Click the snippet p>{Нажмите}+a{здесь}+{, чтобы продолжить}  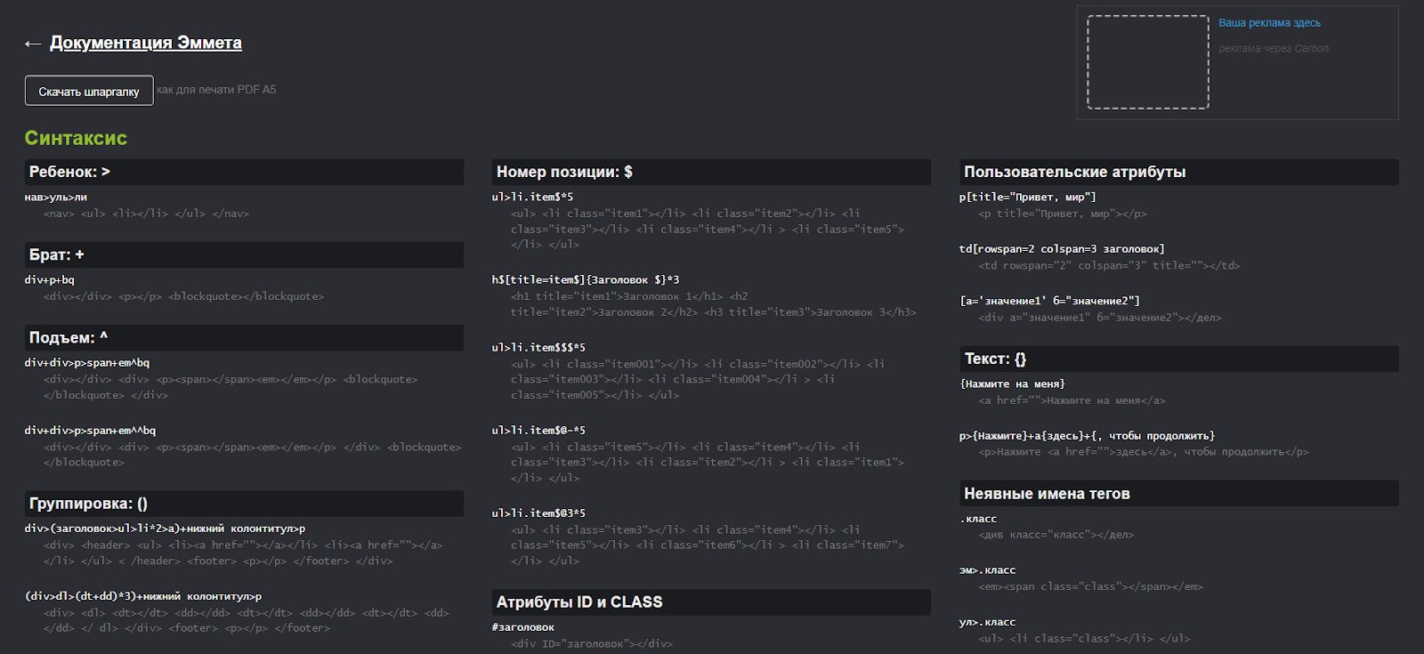(x=1087, y=436)
